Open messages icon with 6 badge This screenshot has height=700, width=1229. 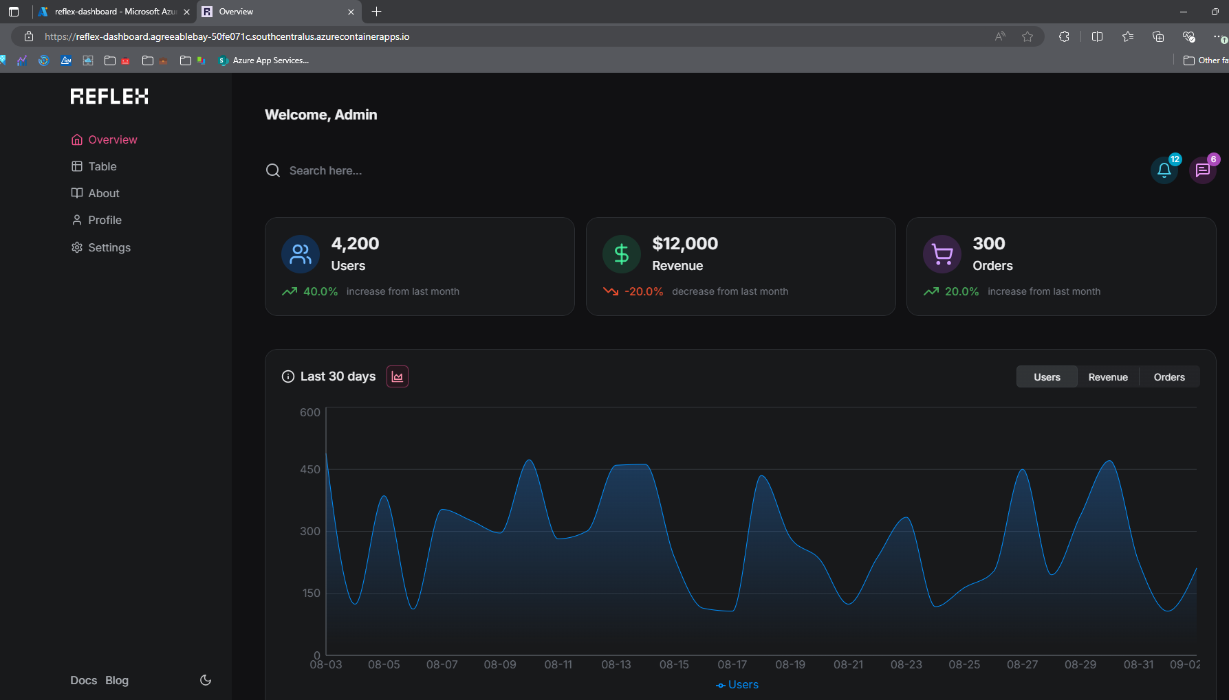coord(1203,170)
